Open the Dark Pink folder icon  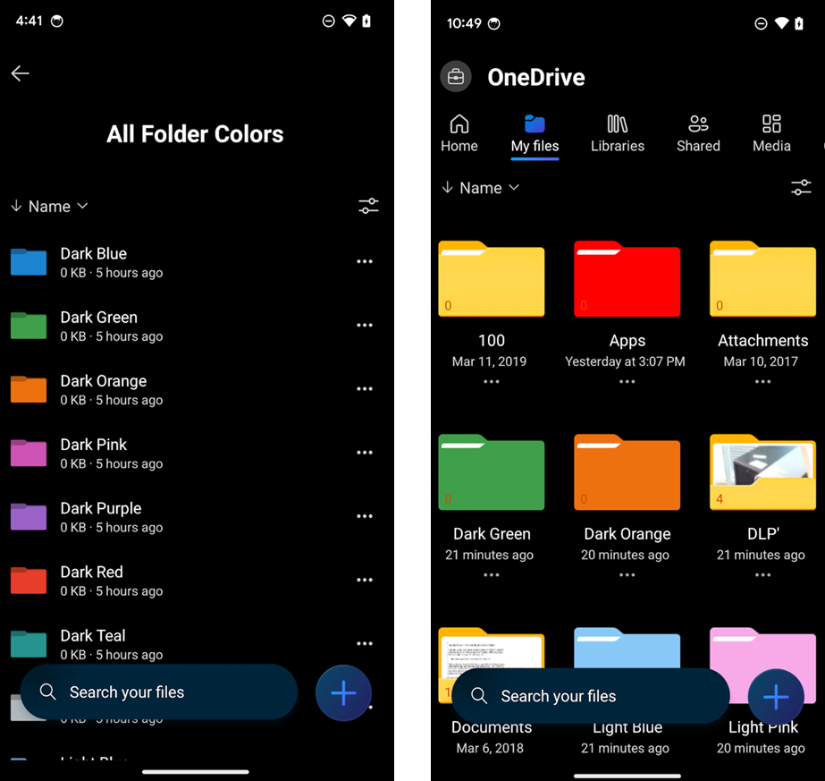point(29,453)
